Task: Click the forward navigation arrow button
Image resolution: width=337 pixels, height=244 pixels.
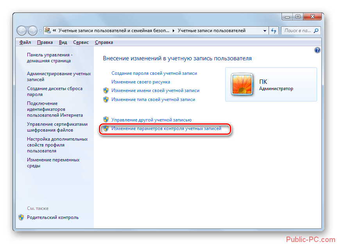Action: click(x=32, y=31)
